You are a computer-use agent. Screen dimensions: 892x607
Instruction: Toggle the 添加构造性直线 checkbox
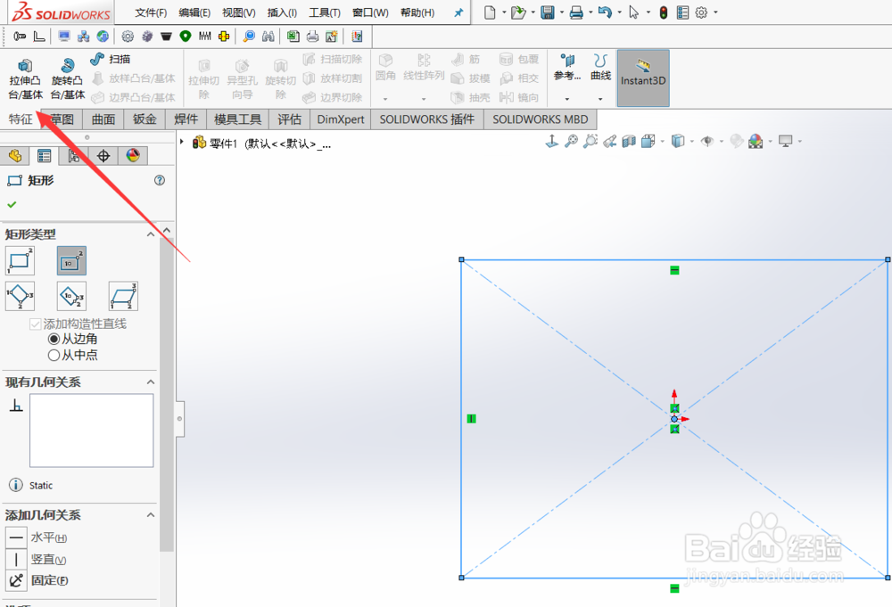pos(36,324)
